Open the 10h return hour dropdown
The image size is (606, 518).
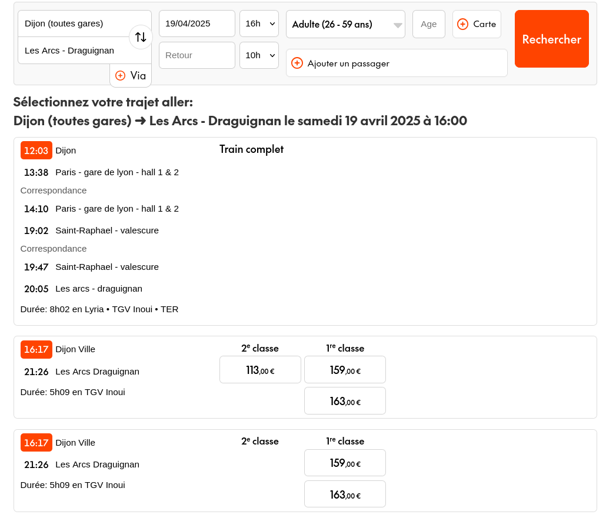[259, 55]
